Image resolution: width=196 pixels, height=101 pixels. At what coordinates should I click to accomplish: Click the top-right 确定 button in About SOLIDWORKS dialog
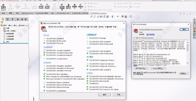184,29
